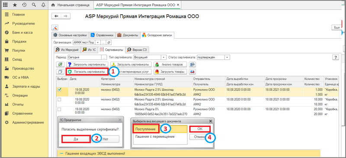The image size is (346, 158).
Task: Click truck icon beside Загрузить товары
Action: pos(192,71)
